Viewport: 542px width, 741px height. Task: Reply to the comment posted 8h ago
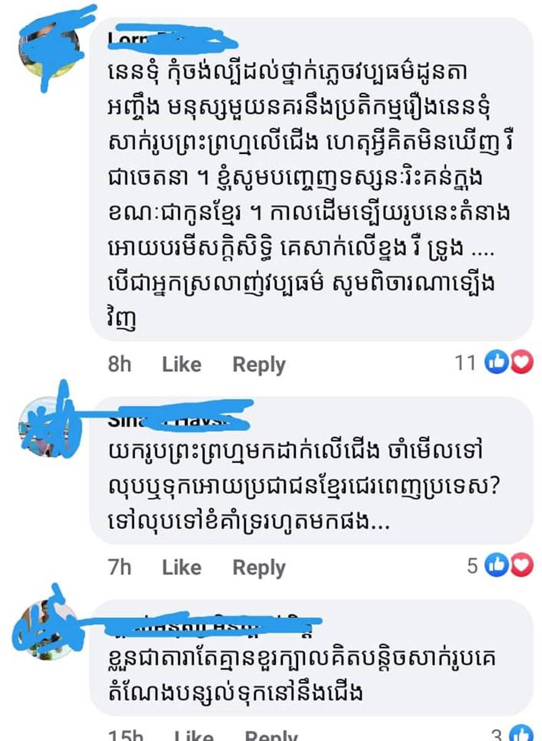(x=259, y=364)
